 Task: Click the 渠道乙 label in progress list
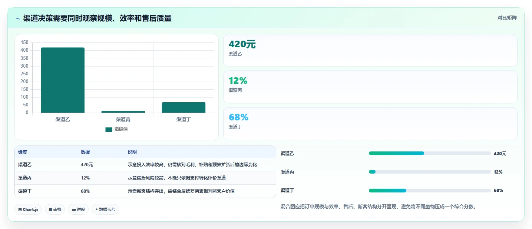coord(287,154)
